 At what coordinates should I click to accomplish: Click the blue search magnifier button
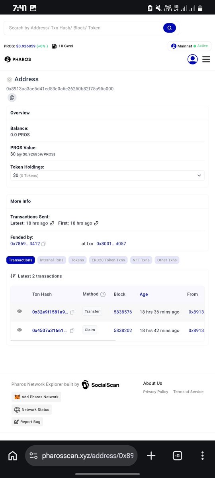(169, 28)
